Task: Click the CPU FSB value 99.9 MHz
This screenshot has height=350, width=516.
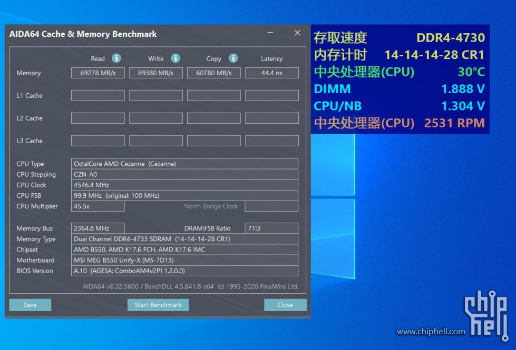Action: (184, 196)
